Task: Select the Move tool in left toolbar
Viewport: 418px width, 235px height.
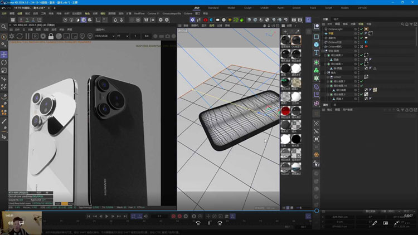Action: pyautogui.click(x=4, y=55)
